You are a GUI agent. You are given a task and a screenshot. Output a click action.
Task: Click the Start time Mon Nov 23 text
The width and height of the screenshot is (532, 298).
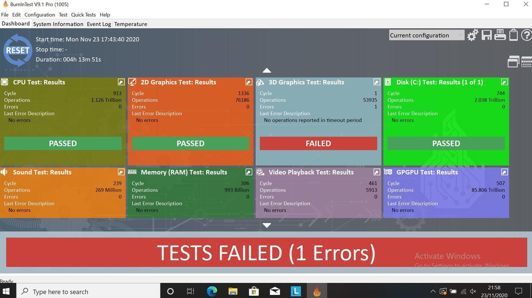(87, 39)
